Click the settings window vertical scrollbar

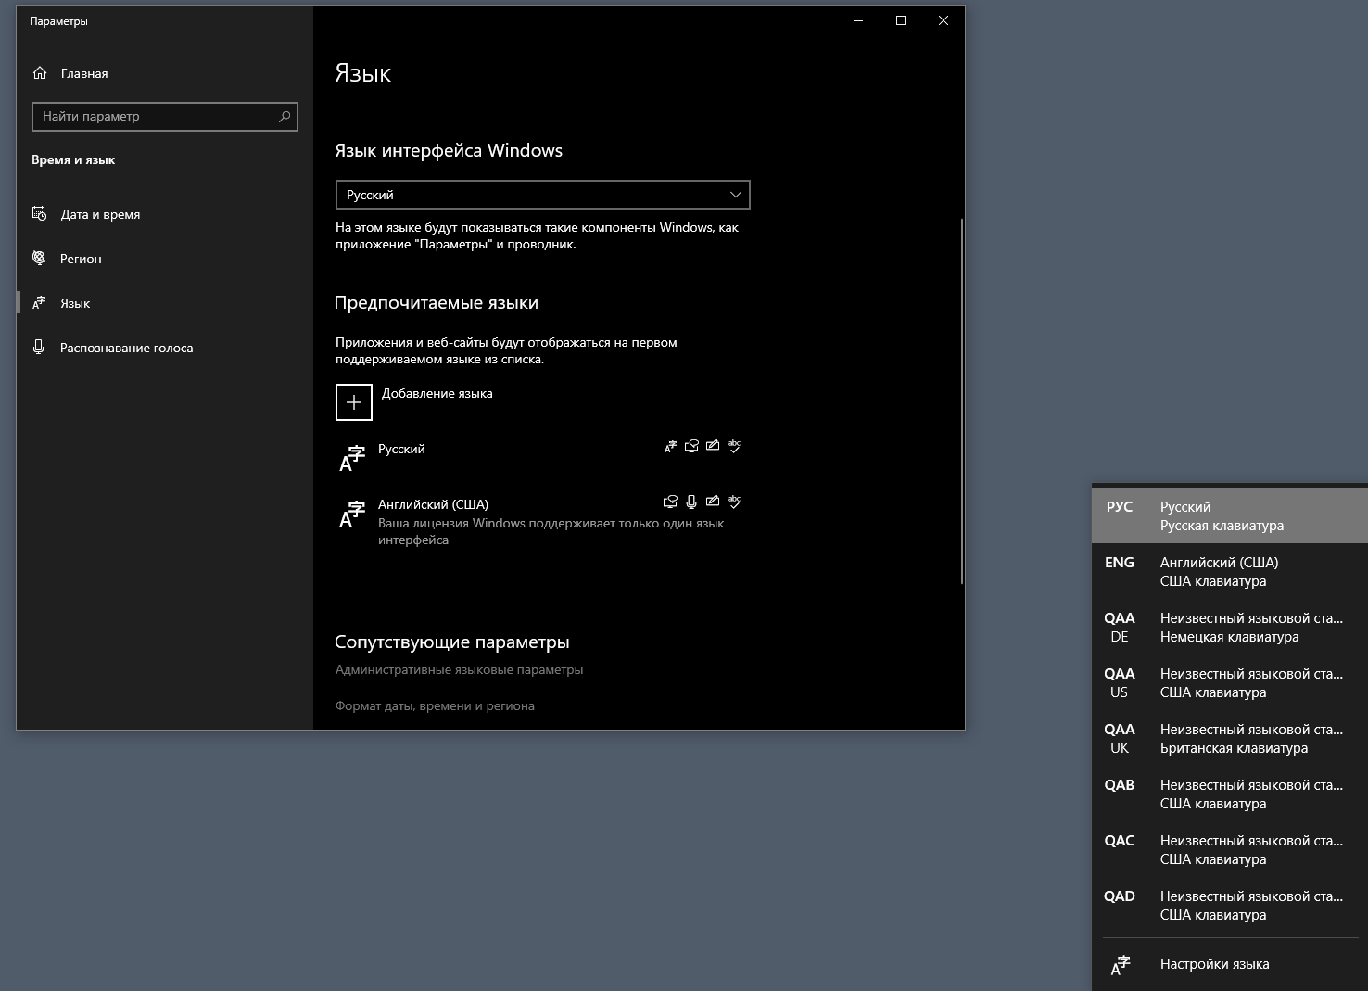(962, 400)
